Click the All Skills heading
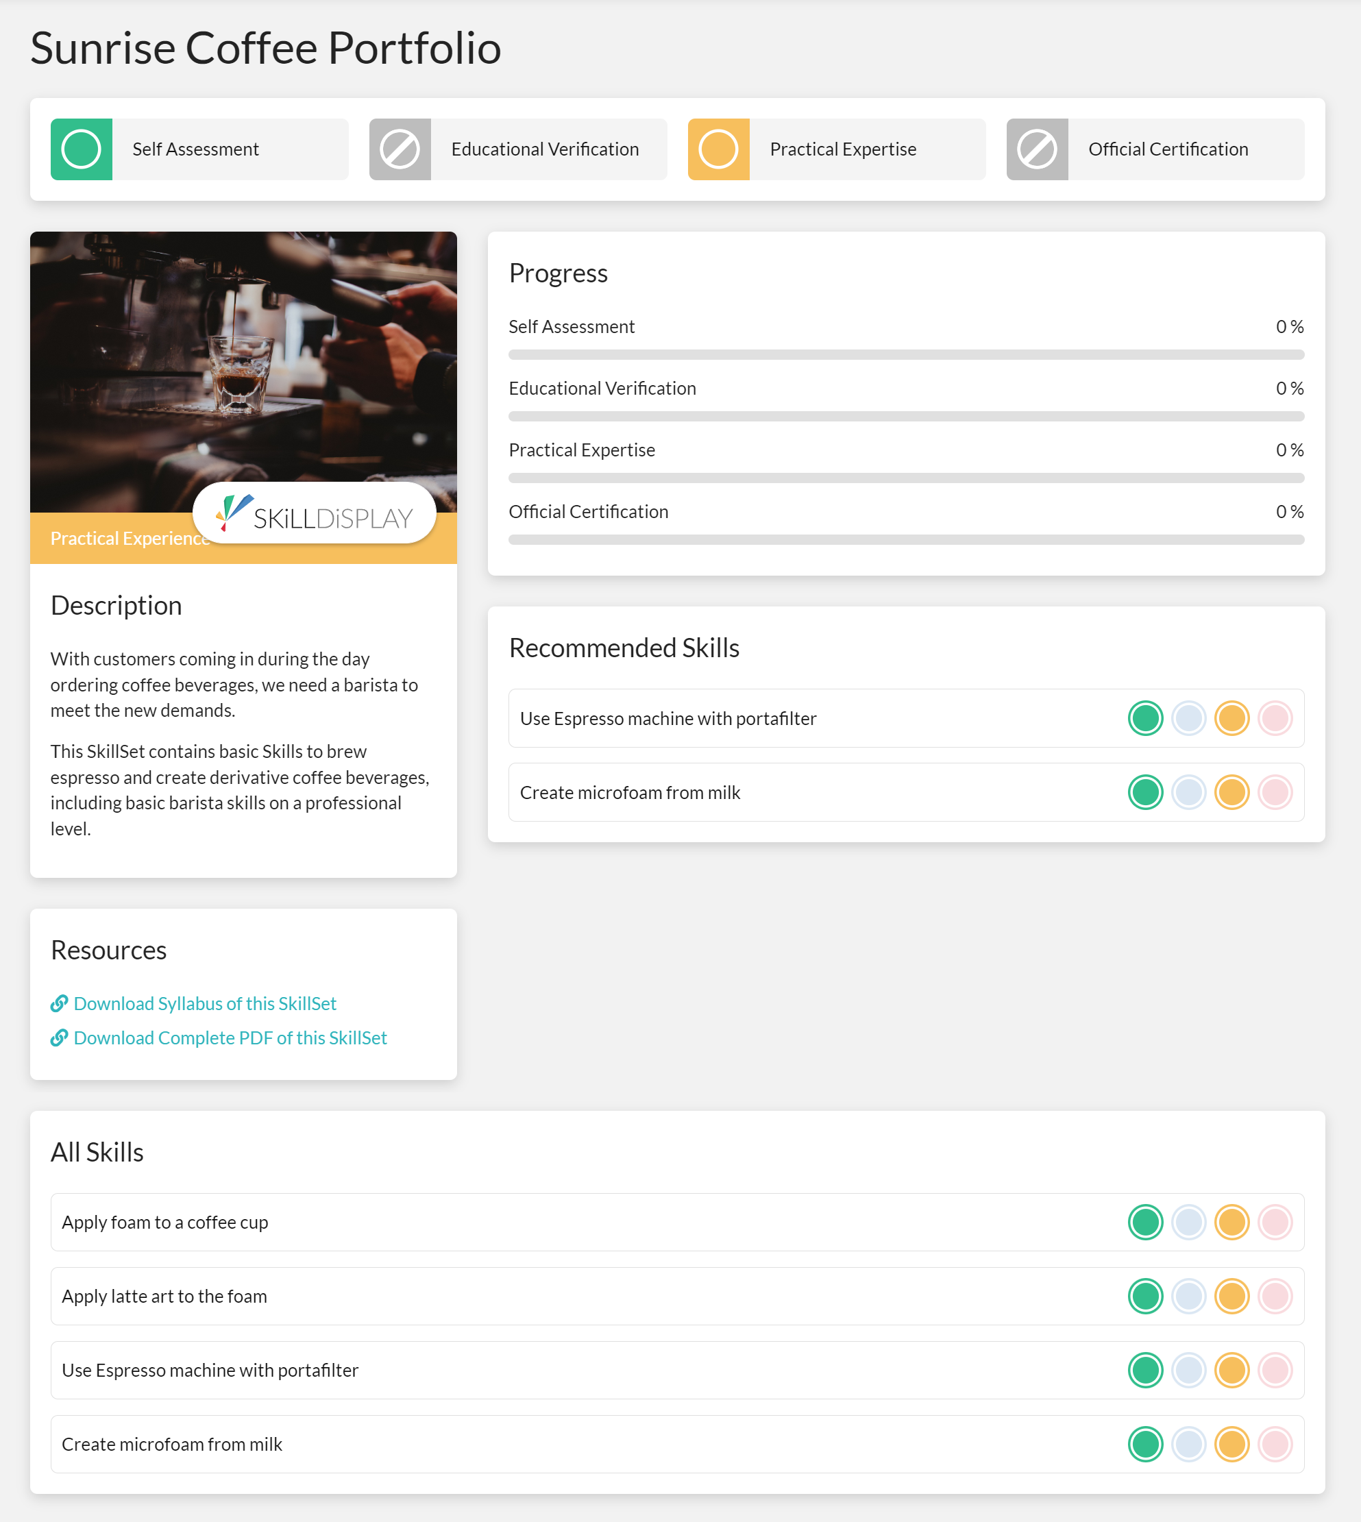 [97, 1152]
